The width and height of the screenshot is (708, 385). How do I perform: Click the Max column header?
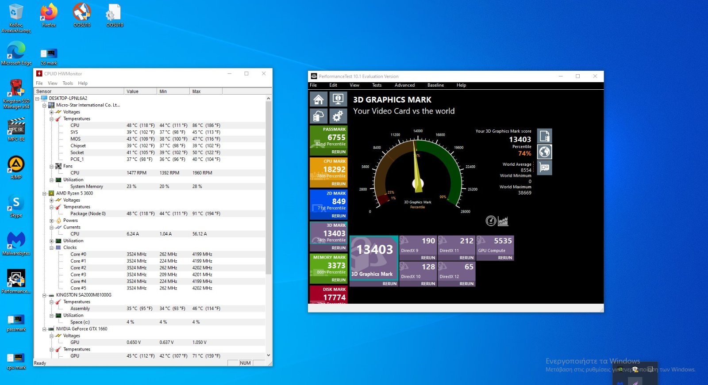pyautogui.click(x=206, y=91)
